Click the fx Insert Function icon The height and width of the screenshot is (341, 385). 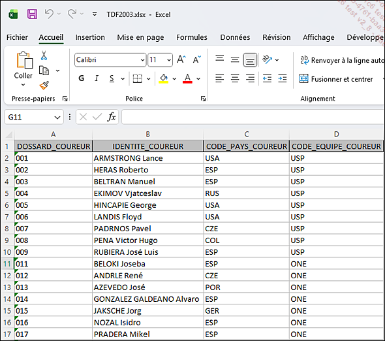(111, 117)
